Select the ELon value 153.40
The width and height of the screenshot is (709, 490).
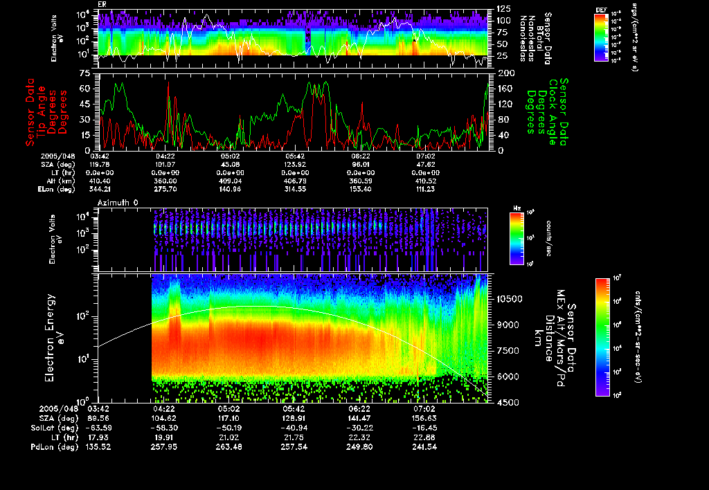tap(360, 189)
